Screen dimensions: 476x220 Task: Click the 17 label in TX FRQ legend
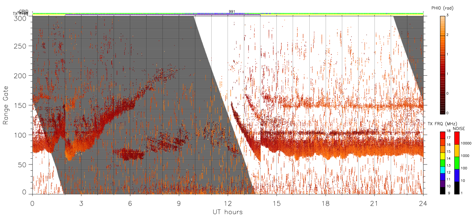point(449,139)
